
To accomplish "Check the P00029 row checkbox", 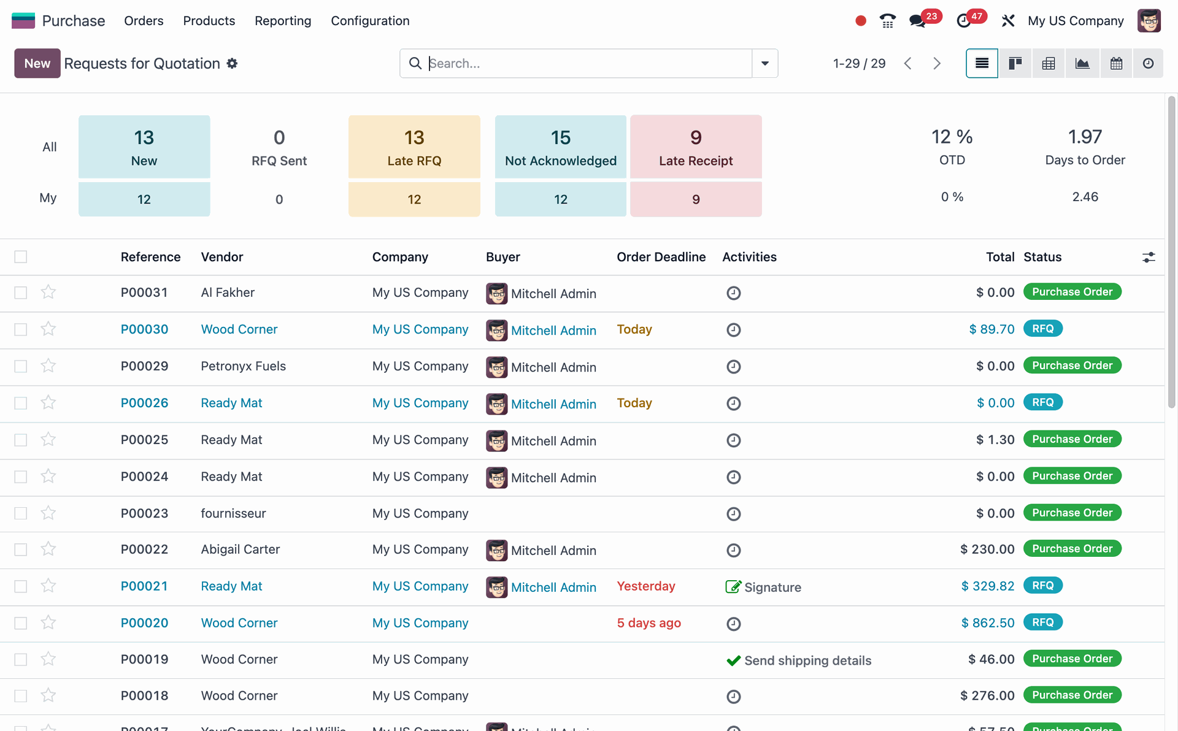I will click(21, 366).
